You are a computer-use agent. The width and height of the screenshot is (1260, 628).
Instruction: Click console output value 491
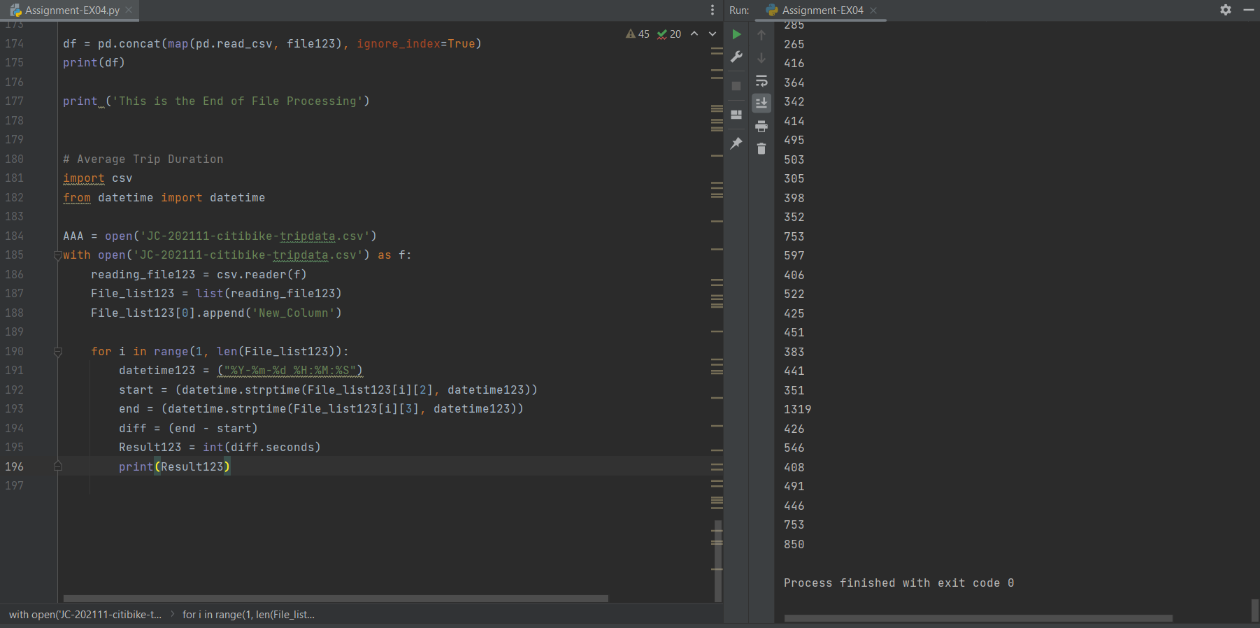794,487
